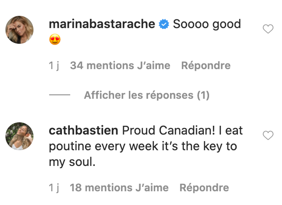Click the blue verified badge
Screen dimensions: 282x205
[164, 25]
